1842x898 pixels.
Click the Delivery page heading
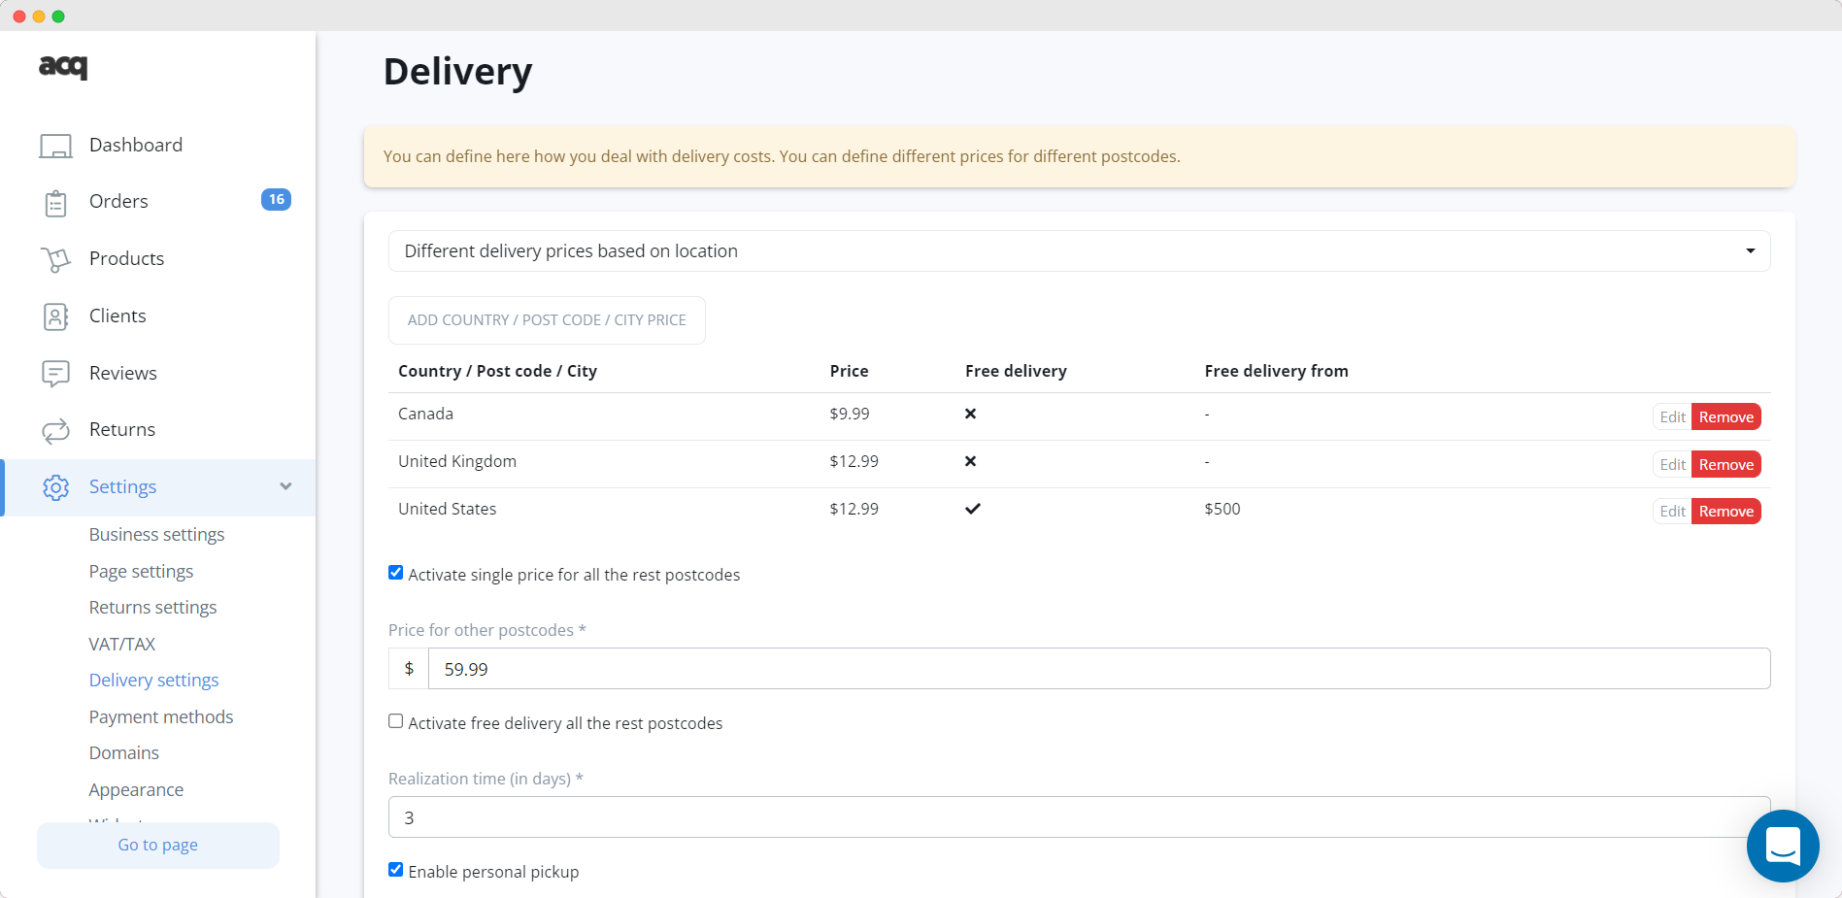pos(457,72)
